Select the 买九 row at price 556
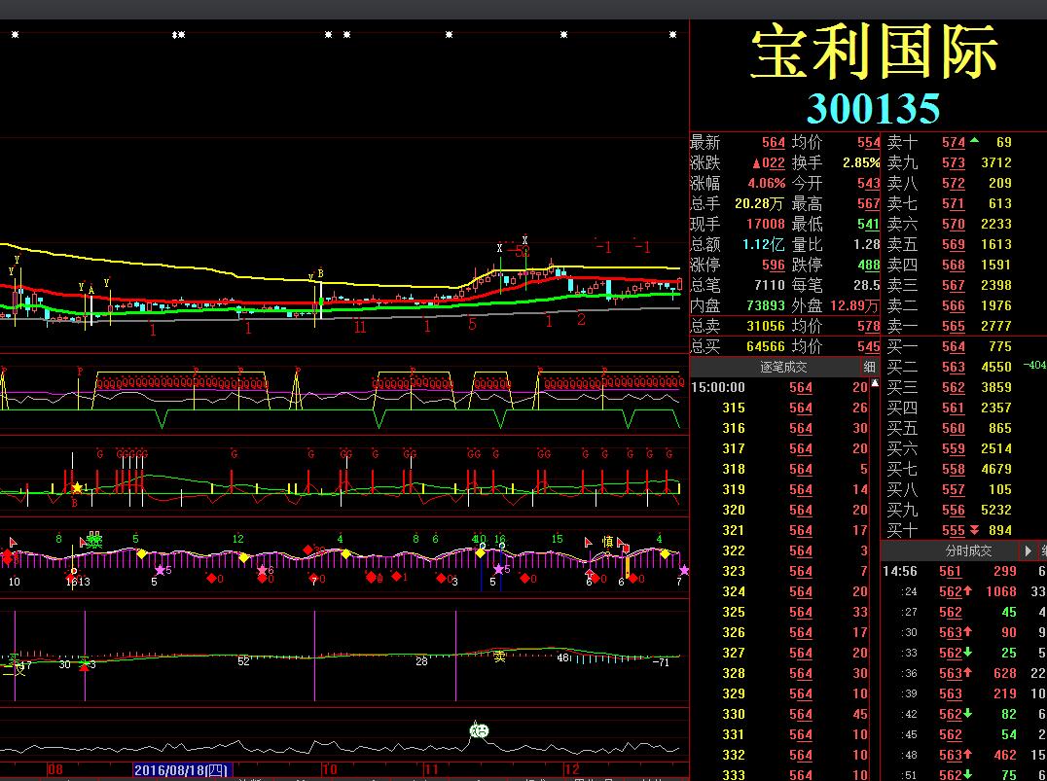 coord(950,510)
